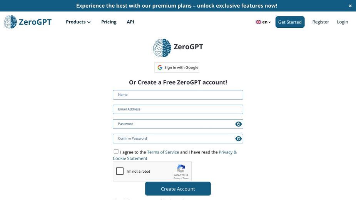This screenshot has width=356, height=200.
Task: Click the Create Account button
Action: tap(178, 188)
